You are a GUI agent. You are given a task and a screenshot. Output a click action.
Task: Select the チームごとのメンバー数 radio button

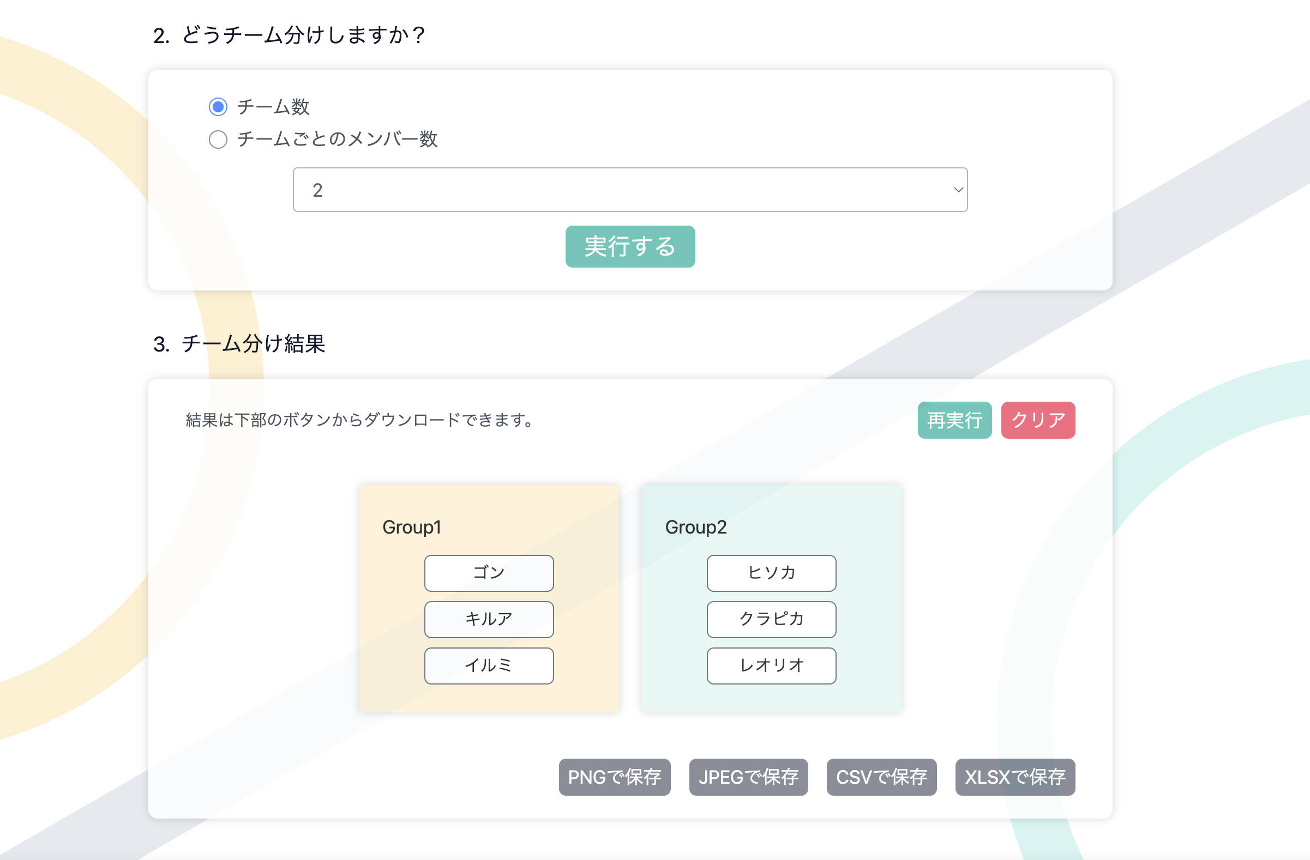(x=218, y=140)
